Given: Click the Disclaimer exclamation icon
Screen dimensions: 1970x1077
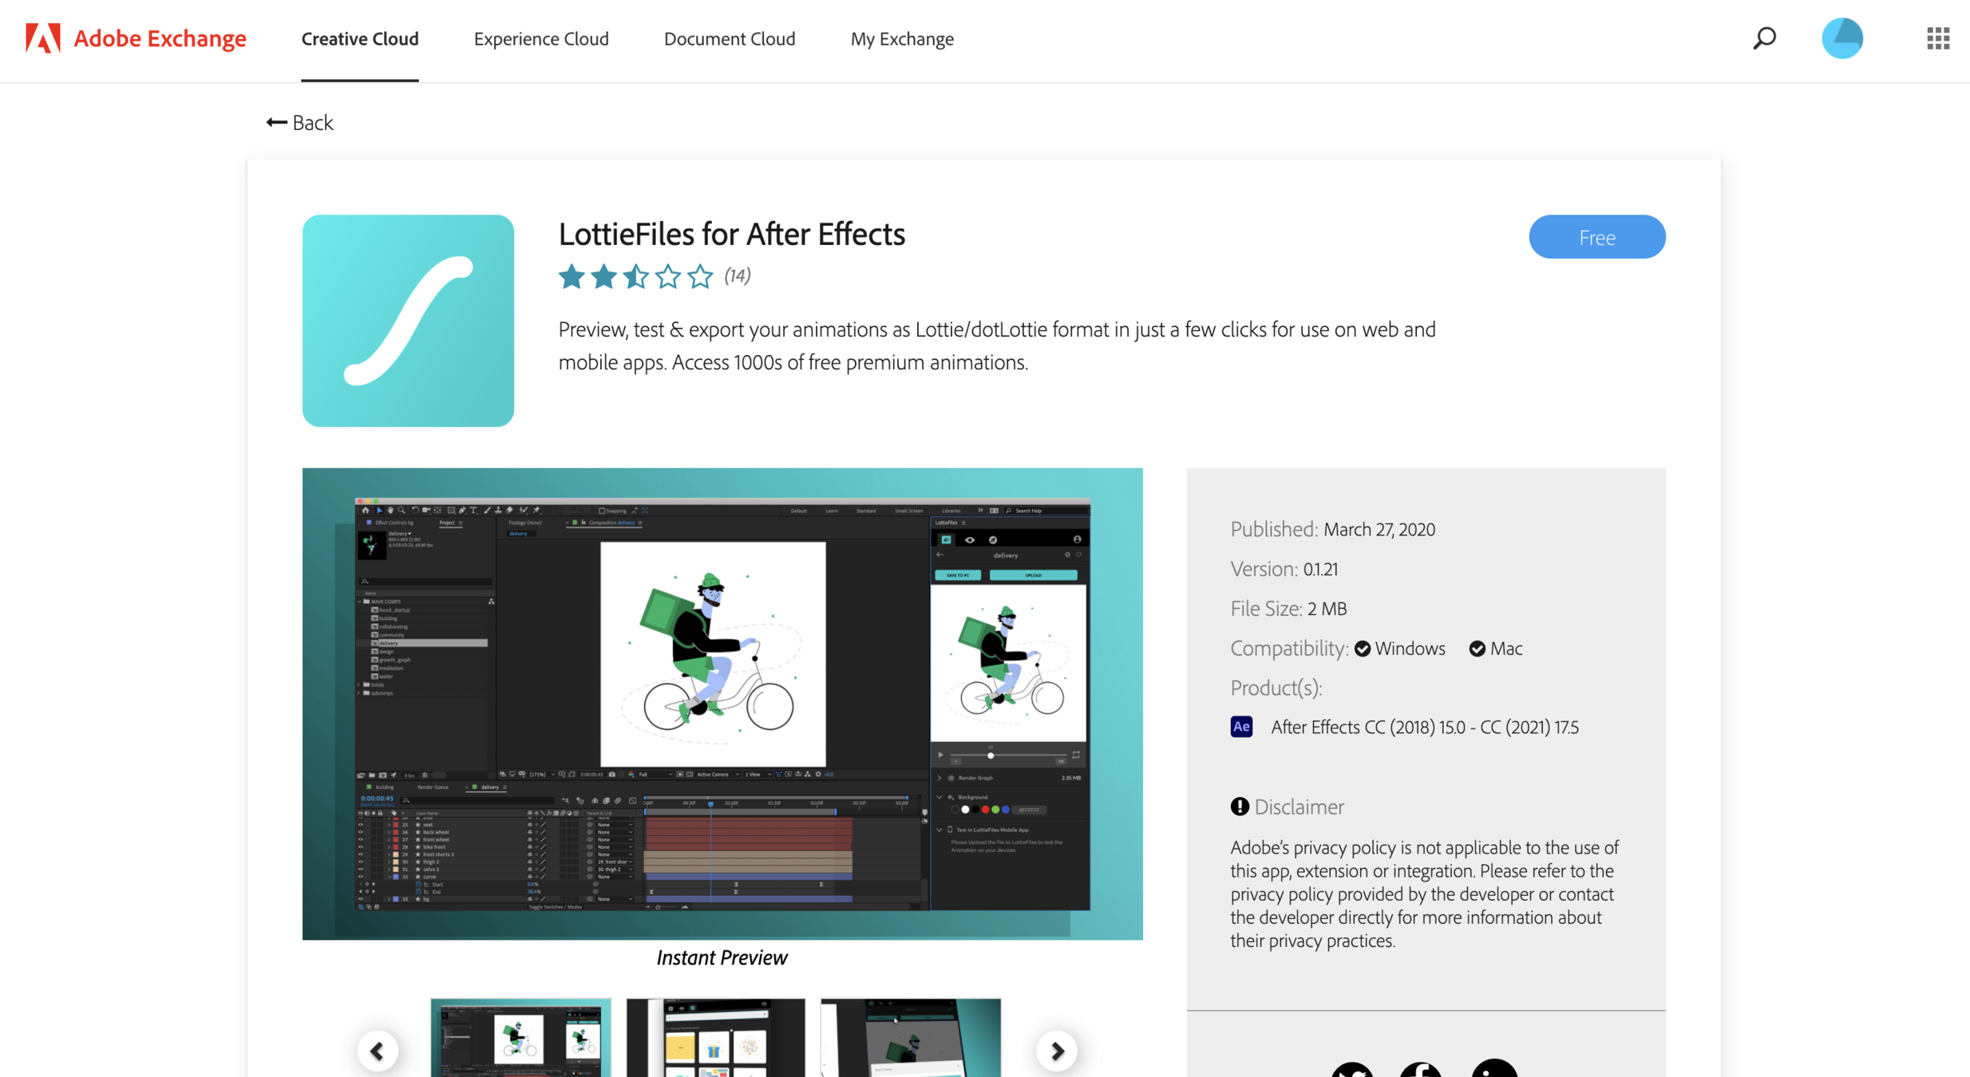Looking at the screenshot, I should pos(1239,807).
